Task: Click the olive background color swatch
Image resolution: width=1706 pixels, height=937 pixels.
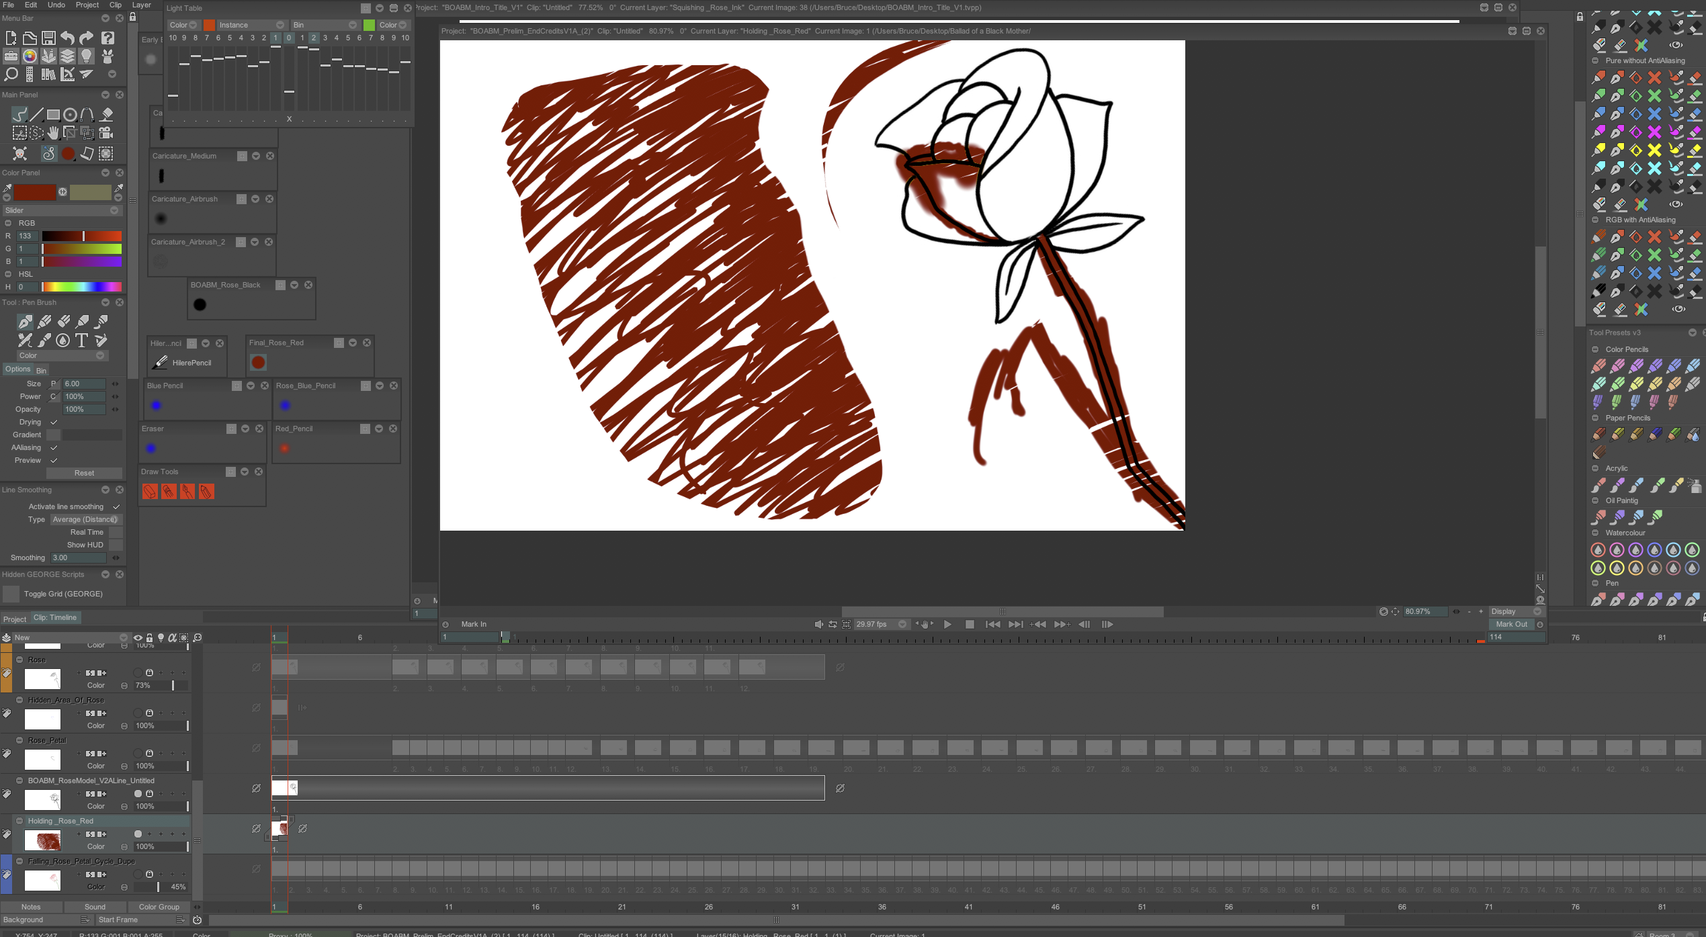Action: click(x=90, y=192)
